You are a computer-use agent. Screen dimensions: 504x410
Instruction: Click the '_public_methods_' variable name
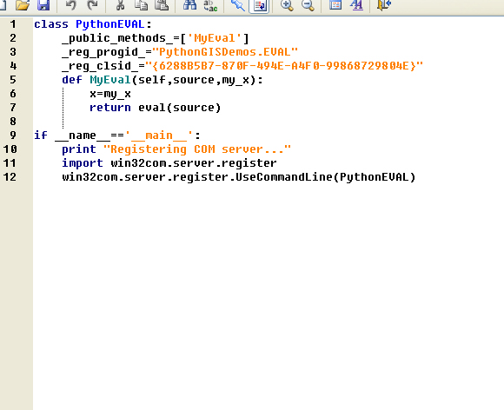click(x=117, y=38)
